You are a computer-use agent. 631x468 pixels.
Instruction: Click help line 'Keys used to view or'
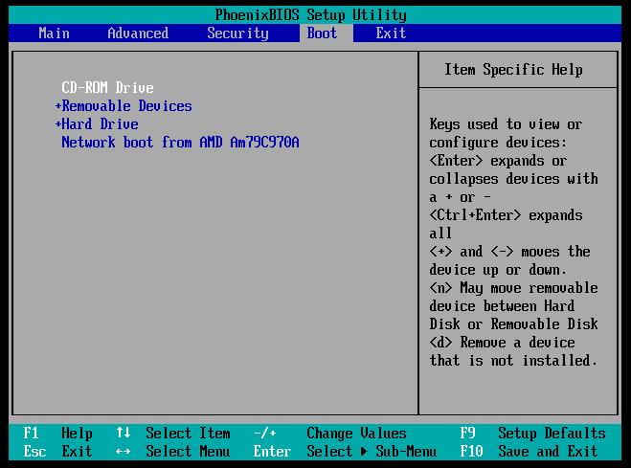(506, 124)
